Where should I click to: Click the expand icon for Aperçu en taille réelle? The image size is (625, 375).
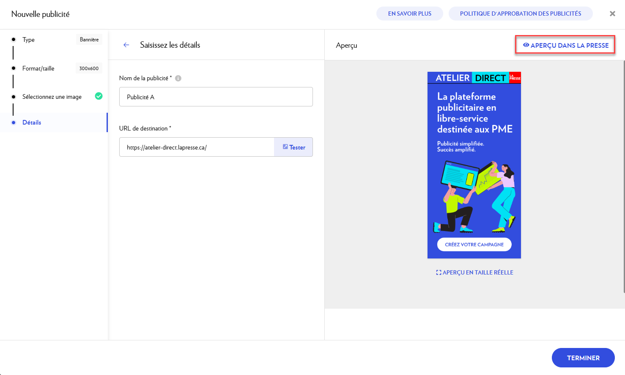click(x=439, y=272)
